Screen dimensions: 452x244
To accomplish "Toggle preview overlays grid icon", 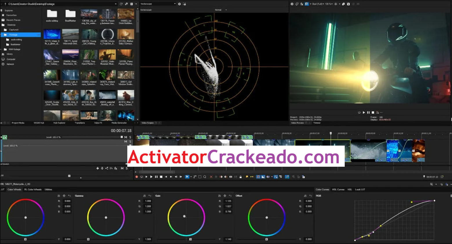I will point(336,4).
